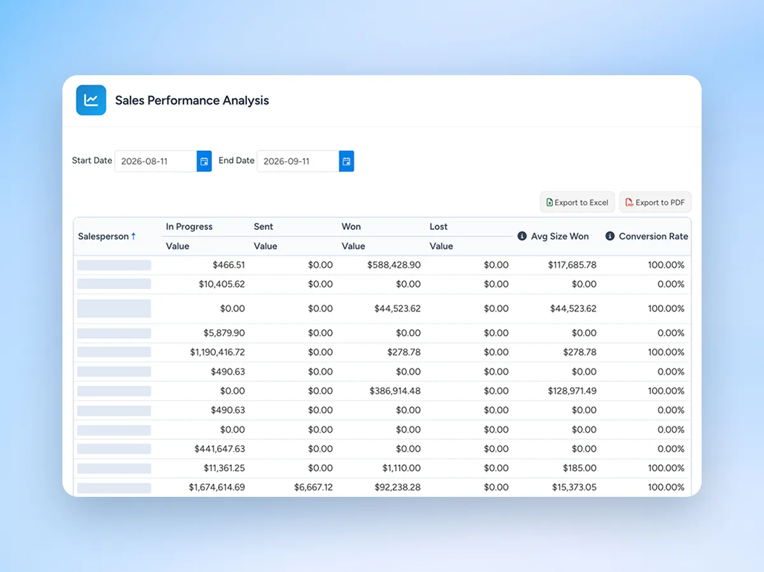Select the $6,667.12 Sent value
Image resolution: width=764 pixels, height=572 pixels.
(313, 487)
